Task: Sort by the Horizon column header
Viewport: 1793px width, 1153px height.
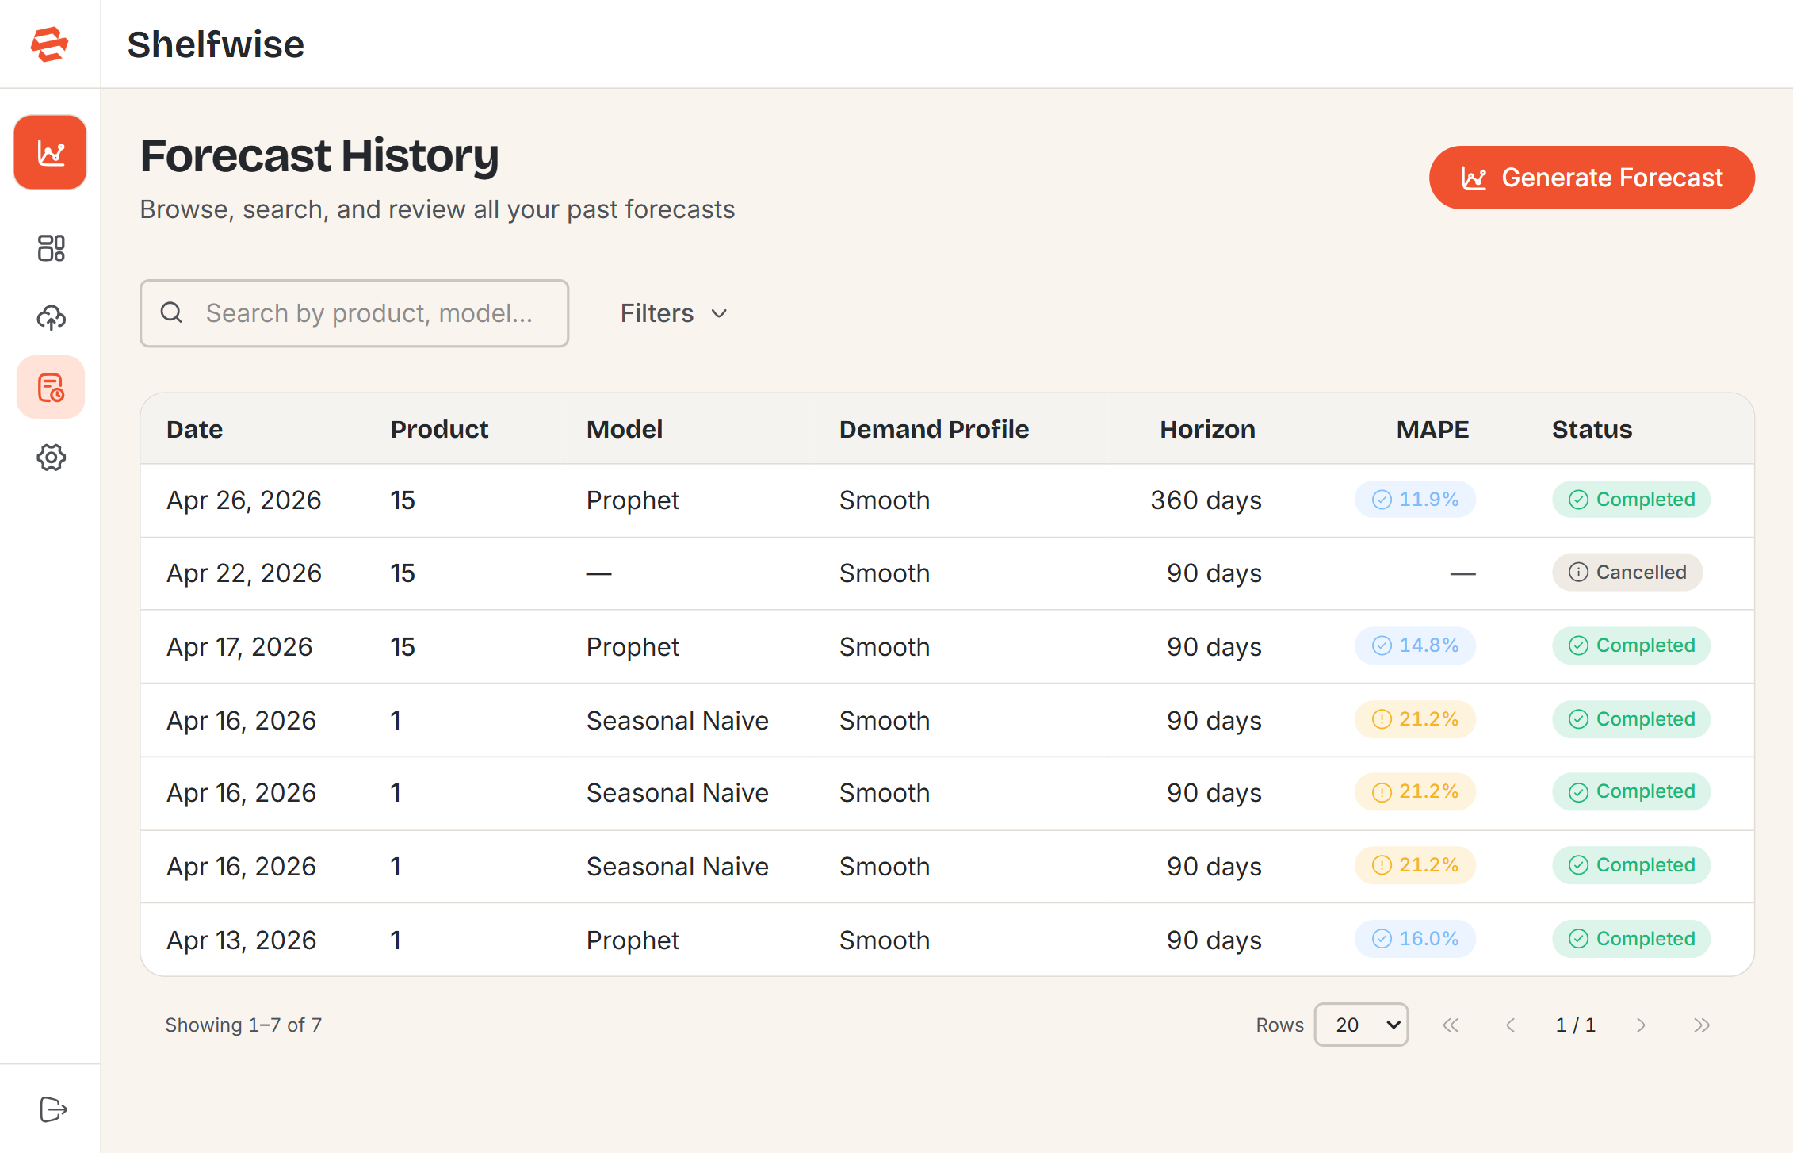Action: pos(1207,429)
